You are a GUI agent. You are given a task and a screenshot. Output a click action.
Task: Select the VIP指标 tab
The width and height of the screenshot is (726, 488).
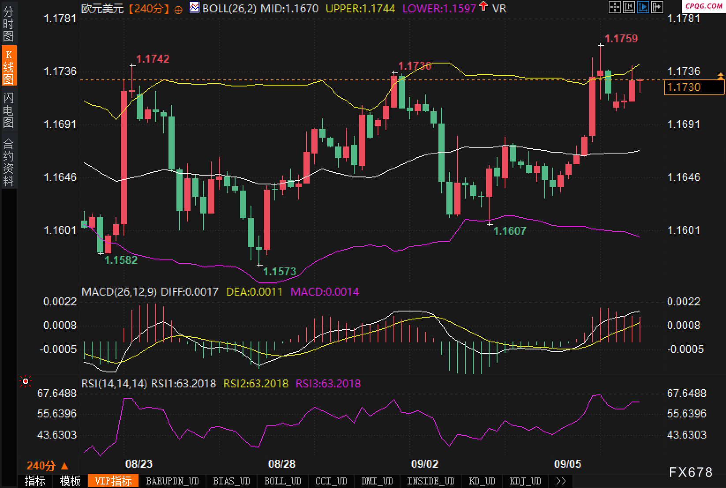(x=113, y=481)
